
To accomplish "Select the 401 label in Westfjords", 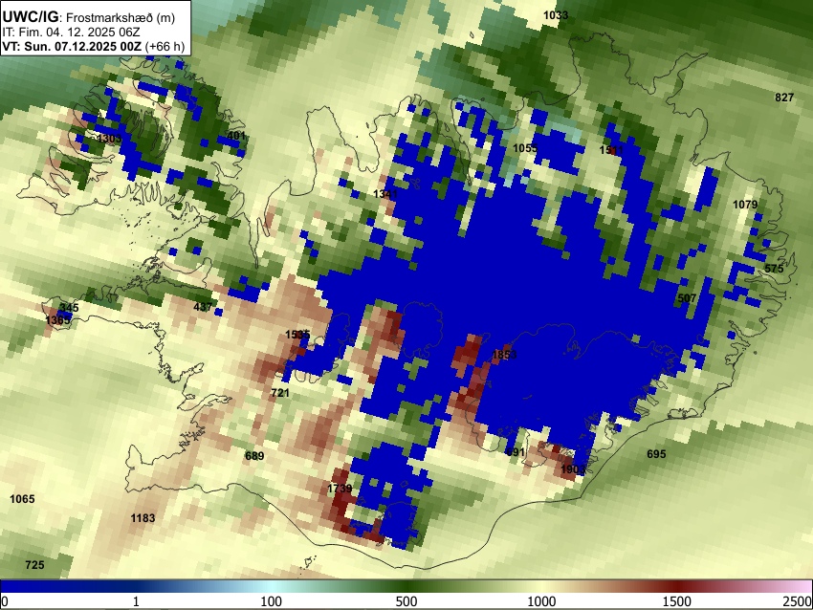I will (236, 137).
